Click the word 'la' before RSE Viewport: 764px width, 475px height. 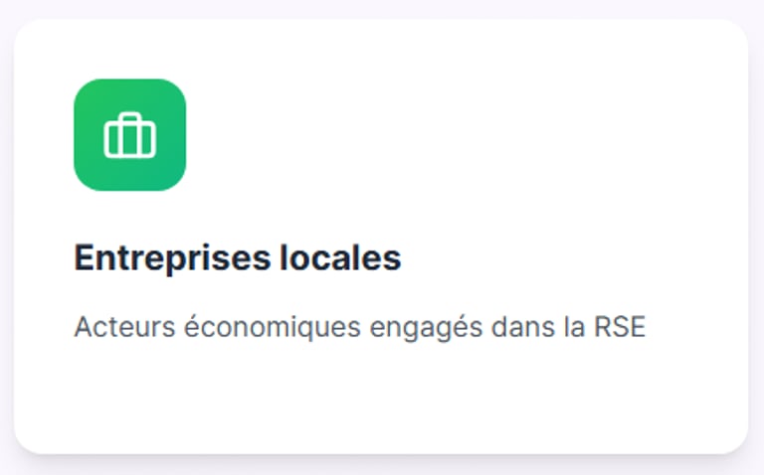(x=574, y=328)
